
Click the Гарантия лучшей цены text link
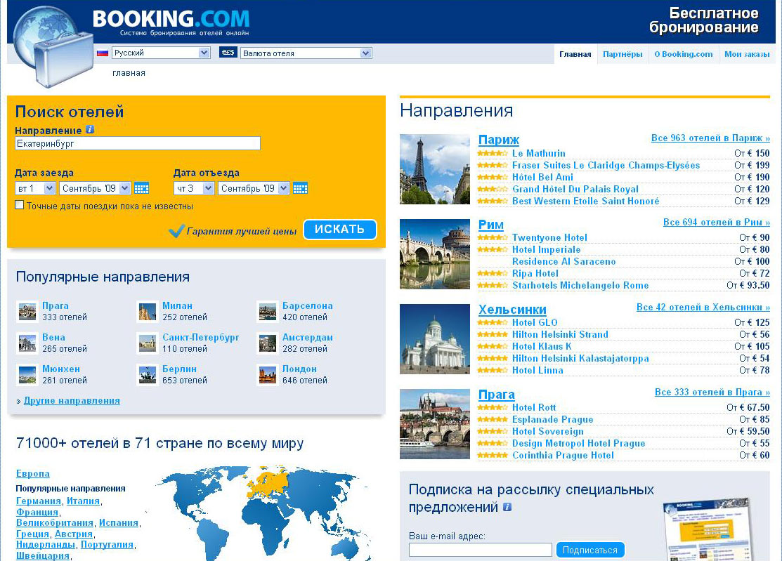[x=242, y=231]
